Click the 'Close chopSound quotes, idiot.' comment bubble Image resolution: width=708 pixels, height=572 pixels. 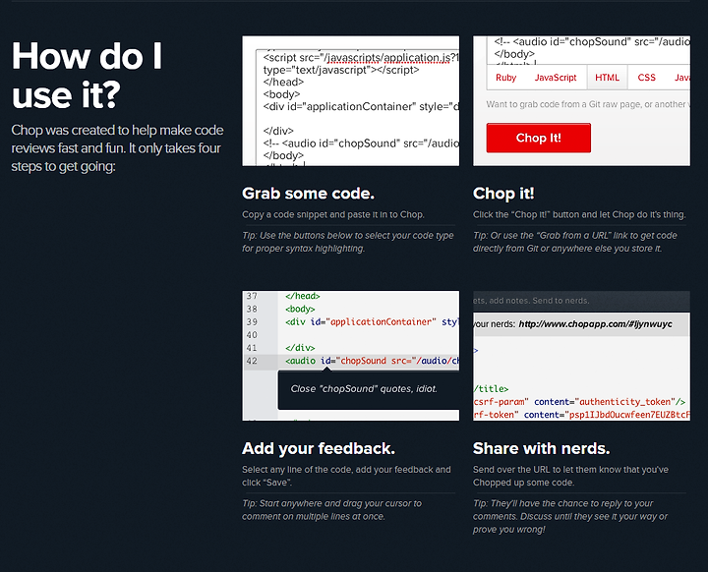[369, 389]
